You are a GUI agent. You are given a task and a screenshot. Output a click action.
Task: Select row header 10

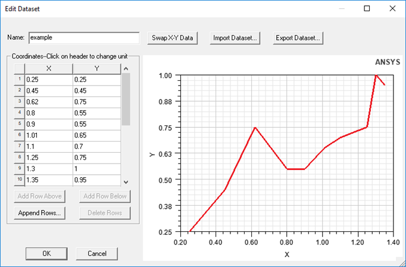(20, 180)
